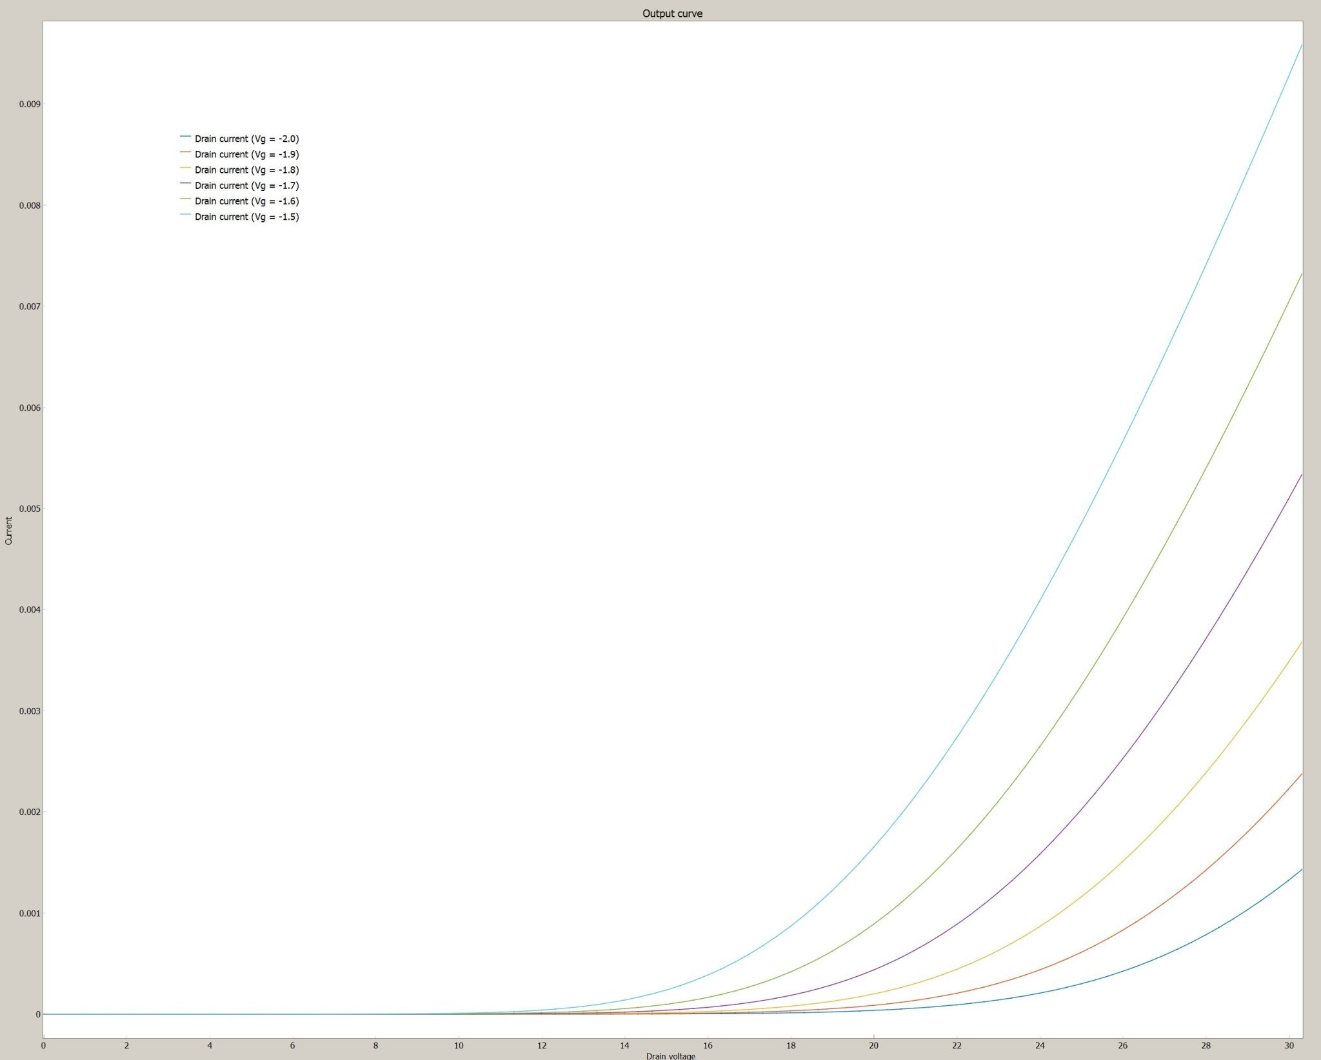
Task: Click x-axis tick label 30
Action: pyautogui.click(x=1289, y=1045)
